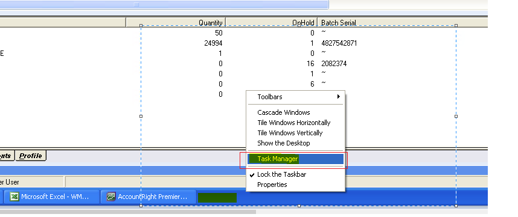Select quantity cell 24994

pyautogui.click(x=213, y=43)
